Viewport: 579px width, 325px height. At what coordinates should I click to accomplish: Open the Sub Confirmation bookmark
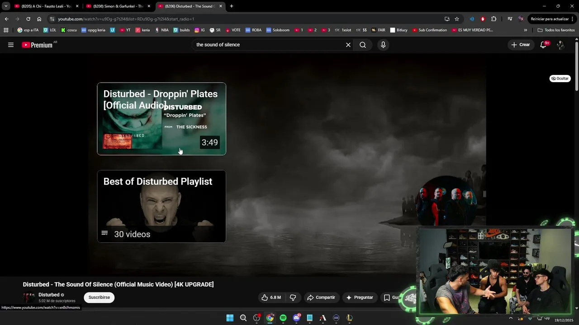[x=430, y=30]
